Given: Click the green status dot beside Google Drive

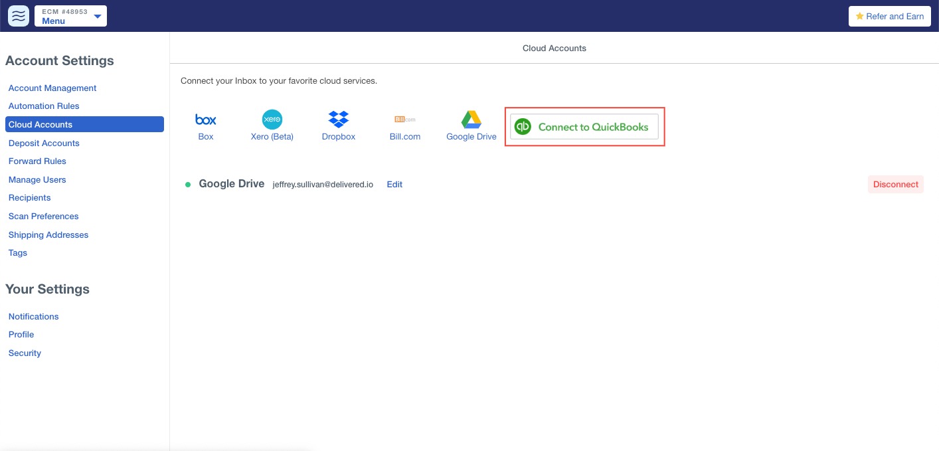Looking at the screenshot, I should [188, 185].
